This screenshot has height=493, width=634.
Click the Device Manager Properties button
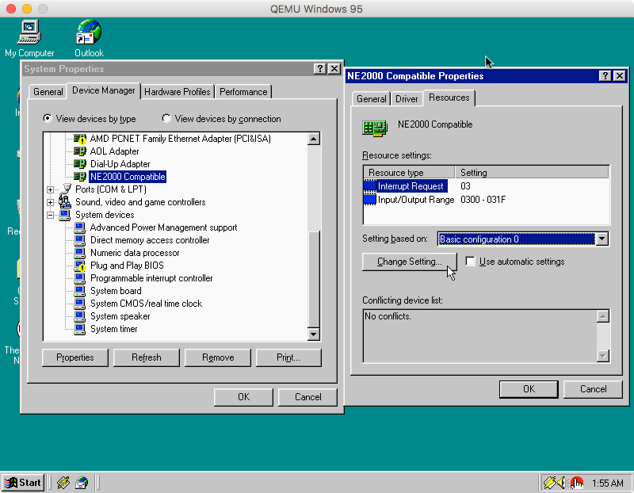pos(74,357)
